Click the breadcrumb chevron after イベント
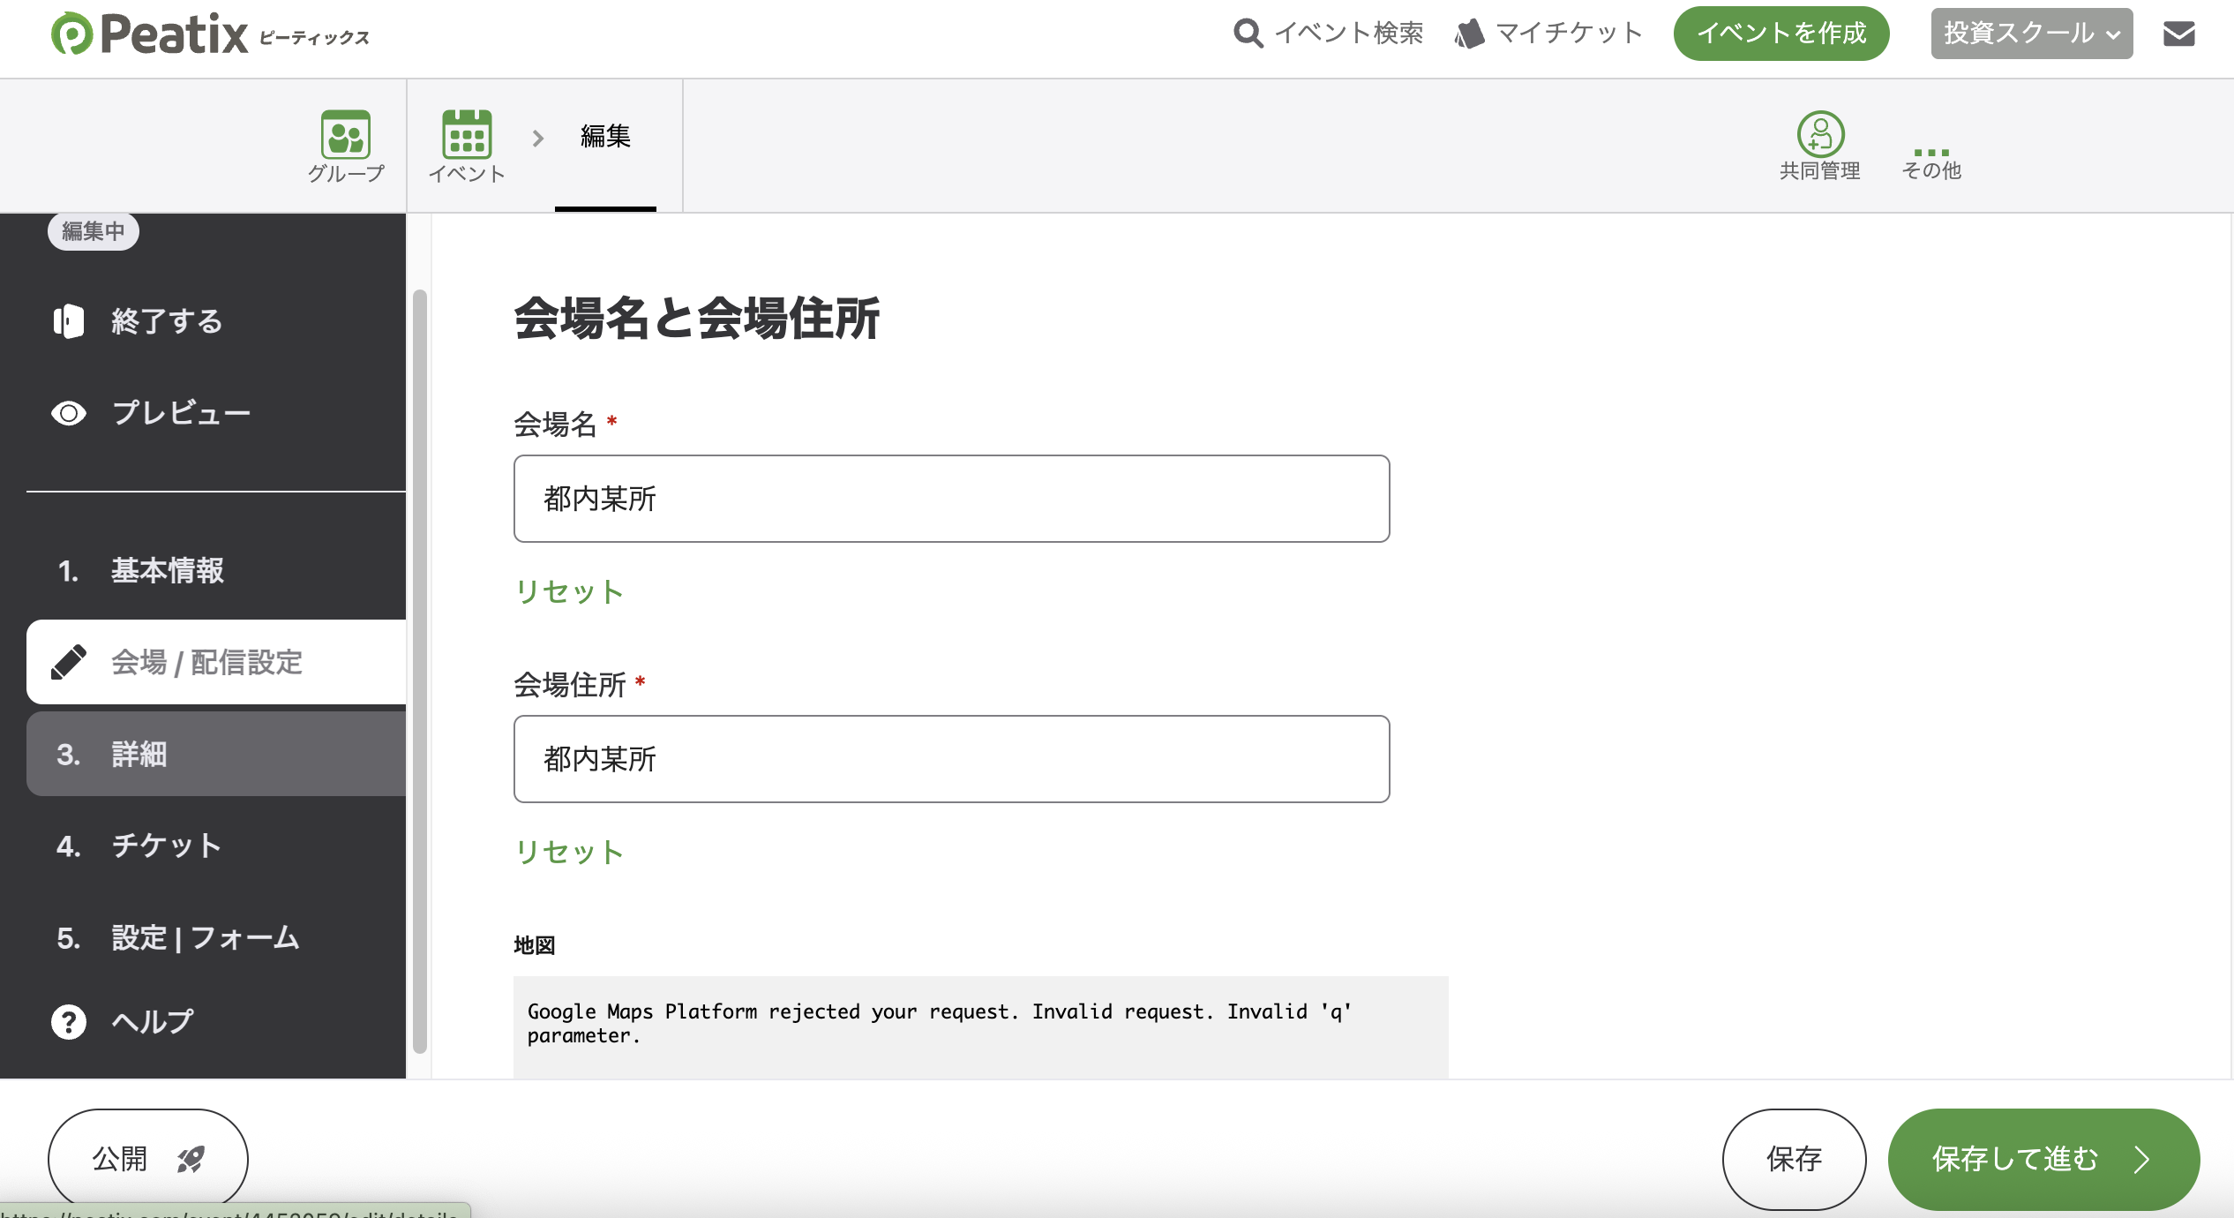 [536, 139]
